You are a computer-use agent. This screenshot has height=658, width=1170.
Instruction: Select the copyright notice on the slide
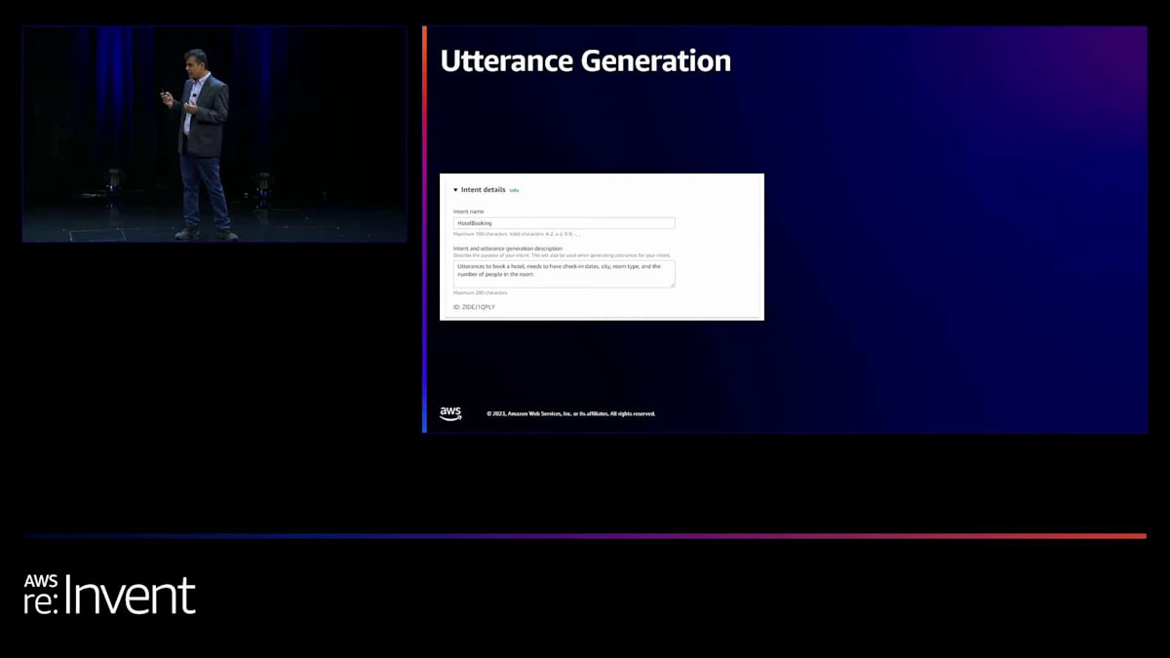[x=571, y=413]
